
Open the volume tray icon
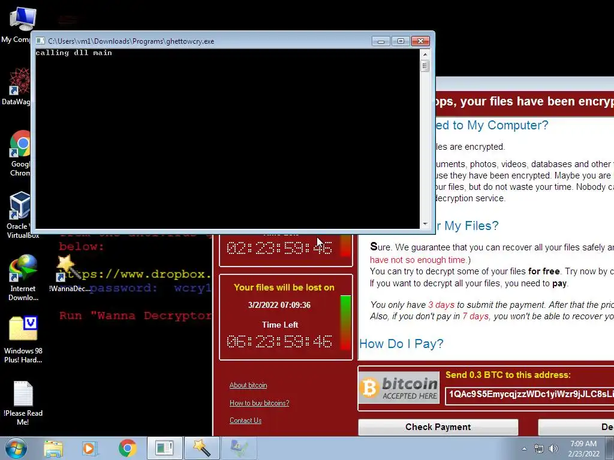553,449
